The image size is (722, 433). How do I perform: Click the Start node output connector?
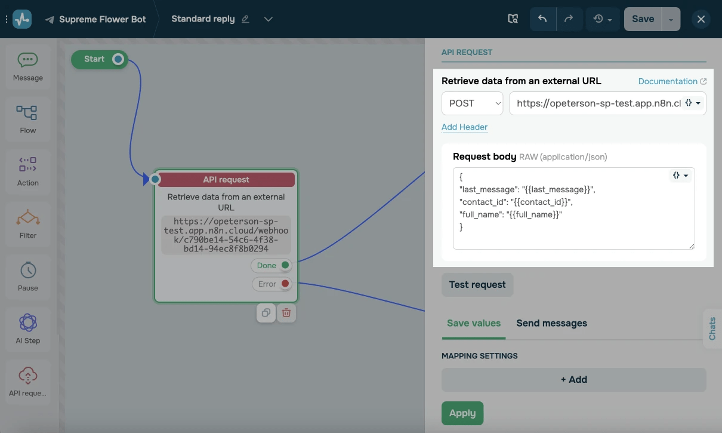pos(118,59)
